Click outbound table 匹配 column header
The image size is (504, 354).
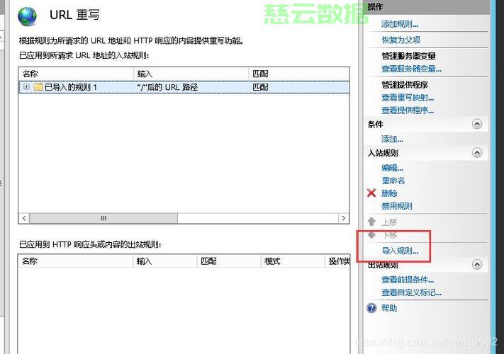coord(228,261)
